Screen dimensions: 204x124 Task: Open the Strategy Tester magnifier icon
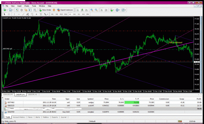pos(35,10)
